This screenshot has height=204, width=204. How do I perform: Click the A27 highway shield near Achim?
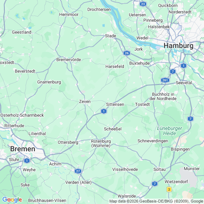78,171
